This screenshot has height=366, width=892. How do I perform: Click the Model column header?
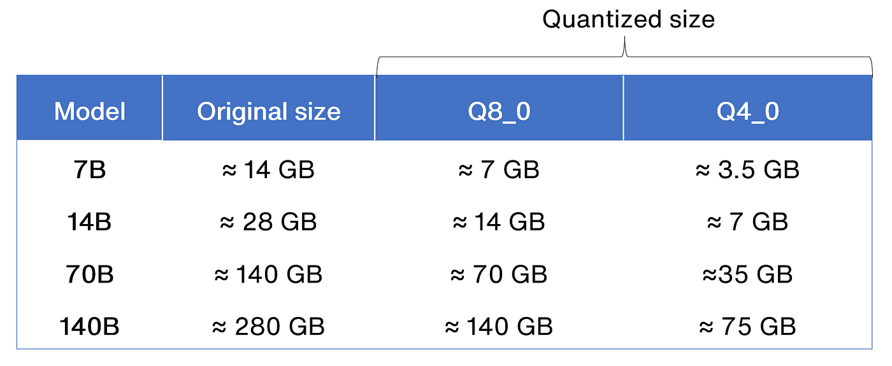pos(90,112)
